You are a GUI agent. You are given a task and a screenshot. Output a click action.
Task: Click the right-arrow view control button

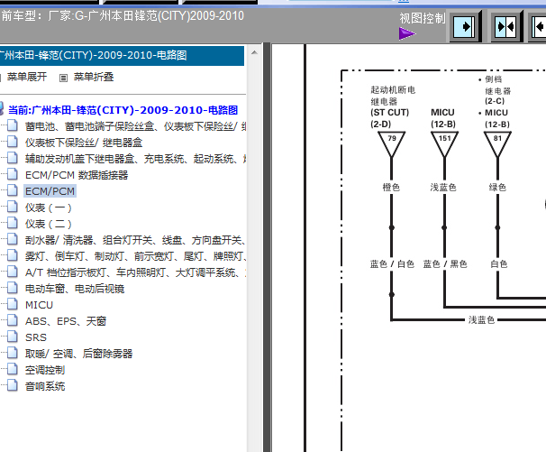point(466,26)
